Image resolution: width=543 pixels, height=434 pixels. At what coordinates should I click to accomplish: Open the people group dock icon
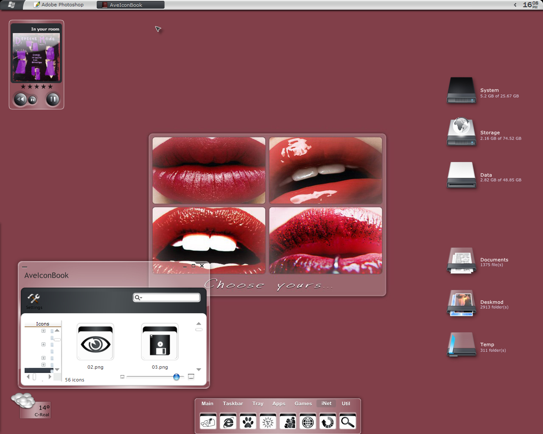point(288,421)
